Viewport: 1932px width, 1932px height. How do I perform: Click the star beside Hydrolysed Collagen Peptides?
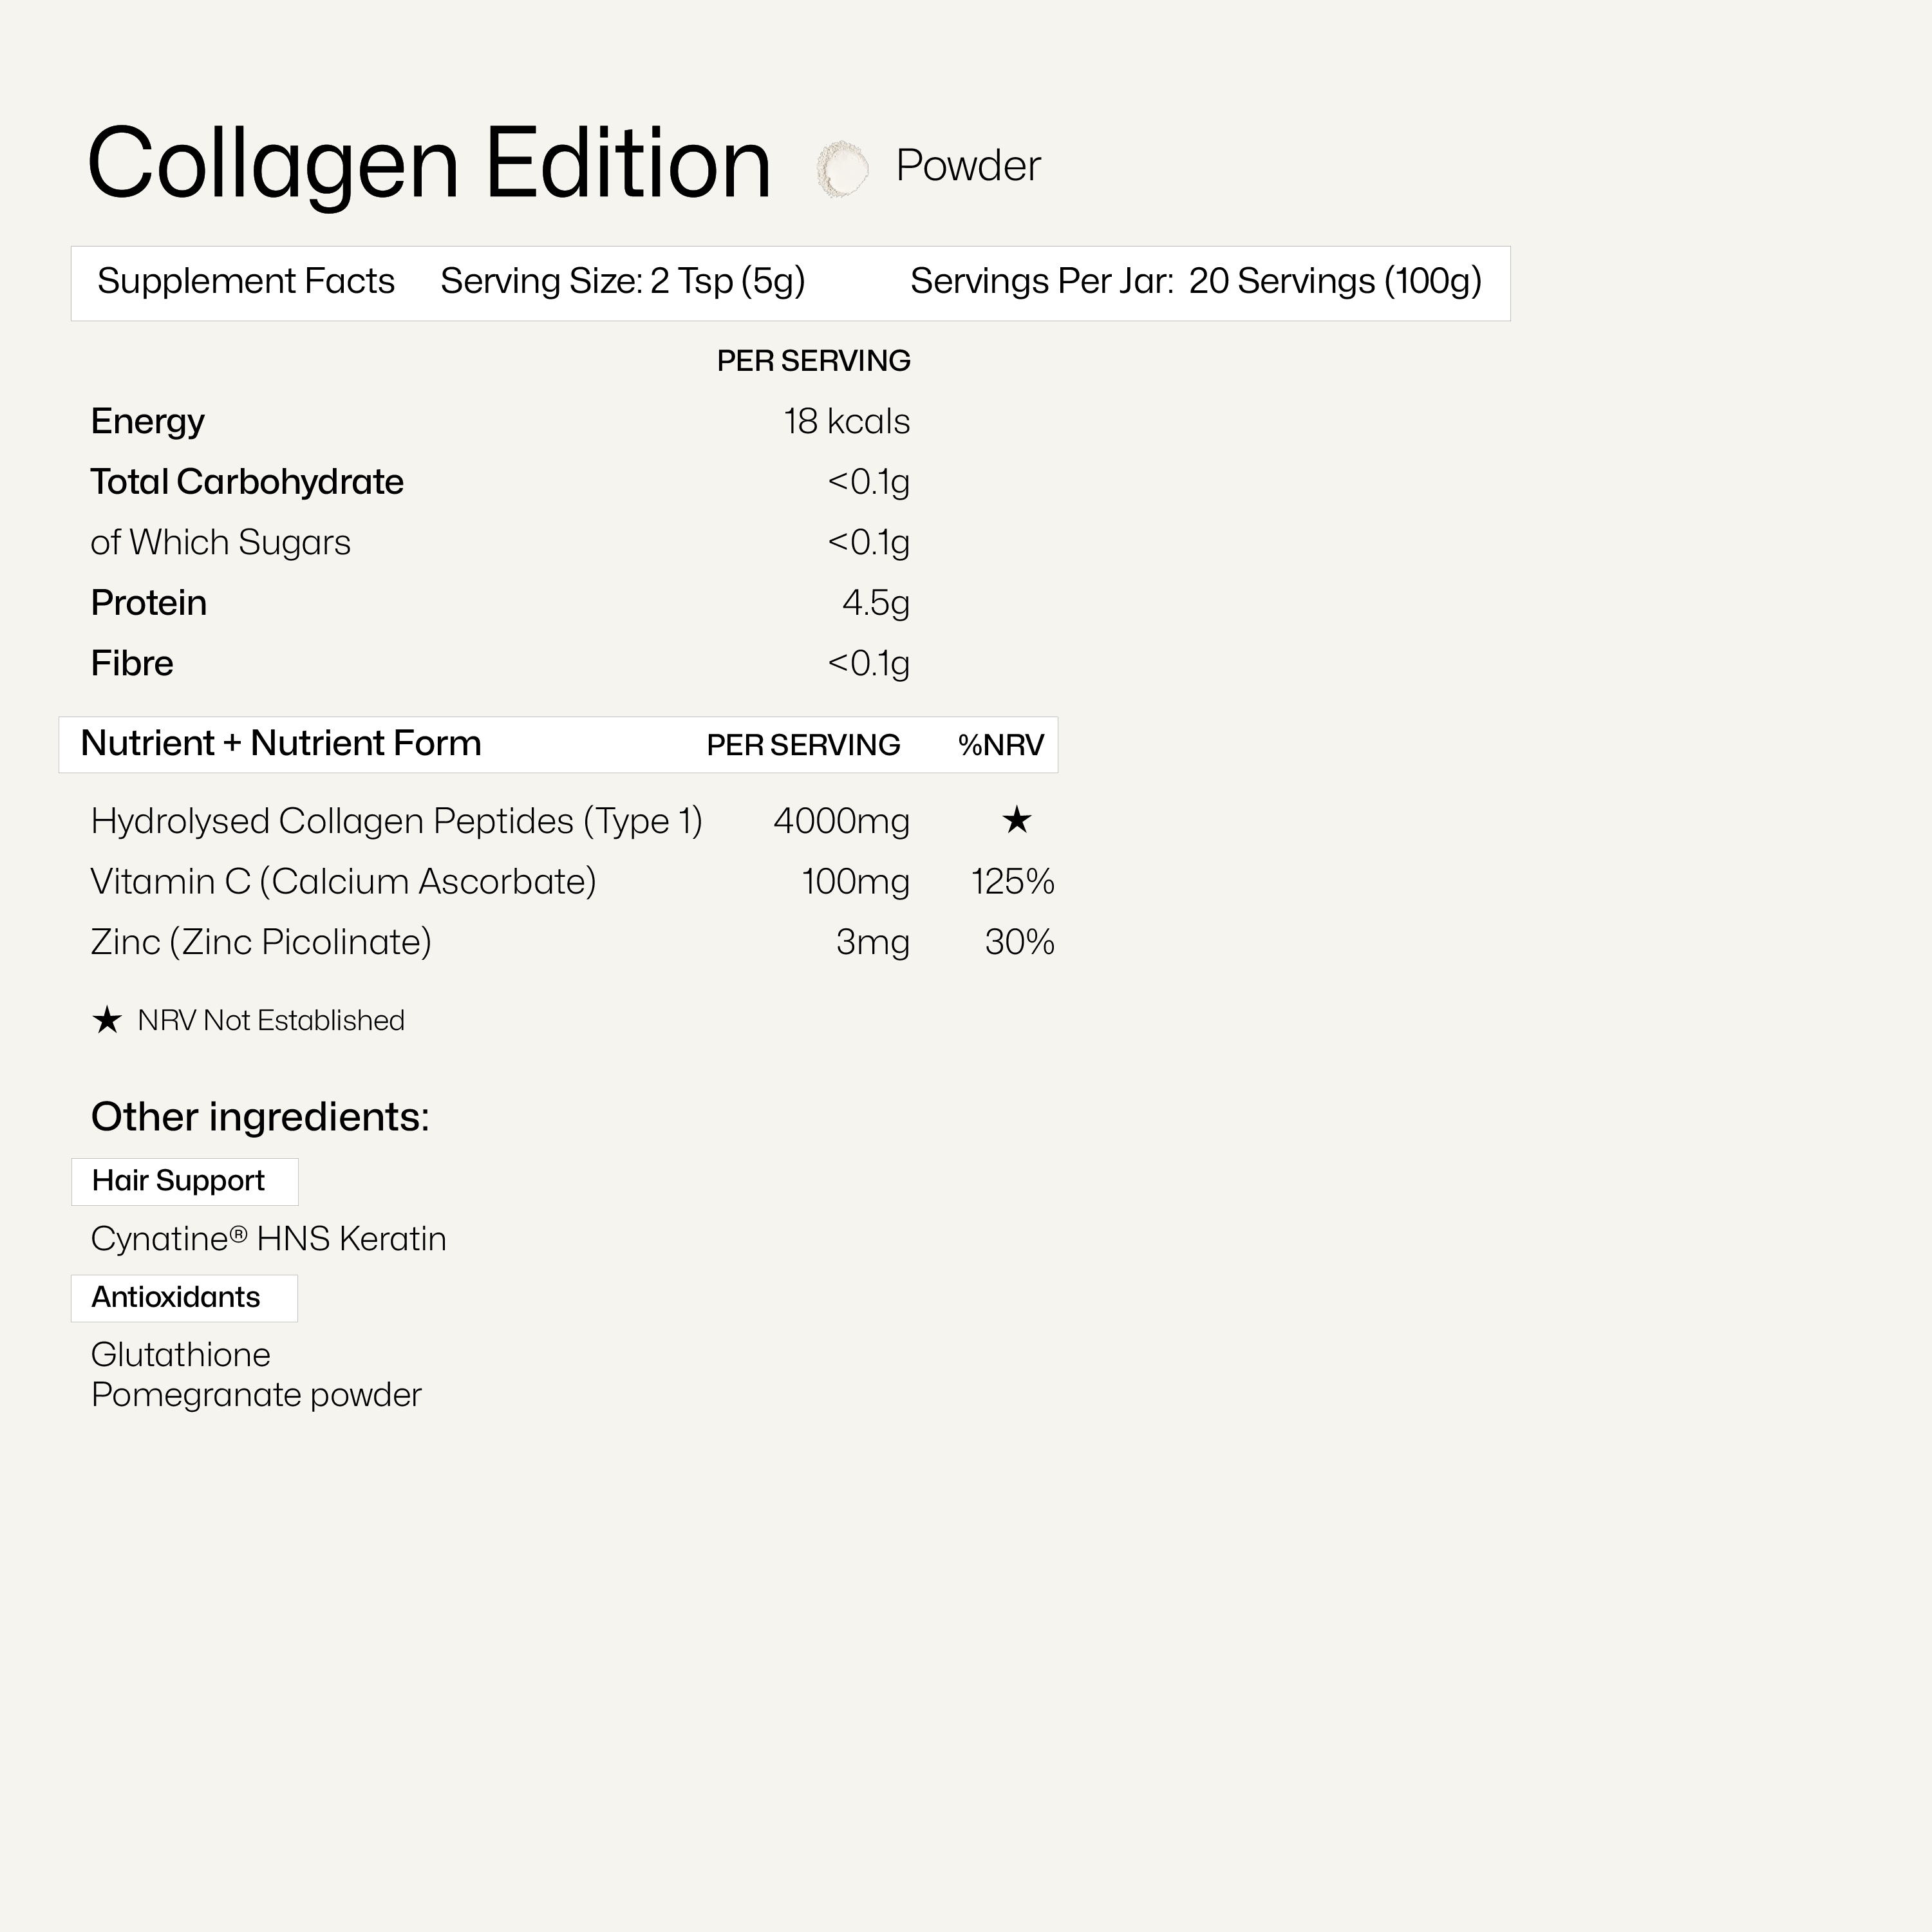click(x=1016, y=821)
